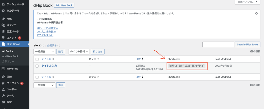
Task: Click the ツール wrench icon
Action: (3, 96)
